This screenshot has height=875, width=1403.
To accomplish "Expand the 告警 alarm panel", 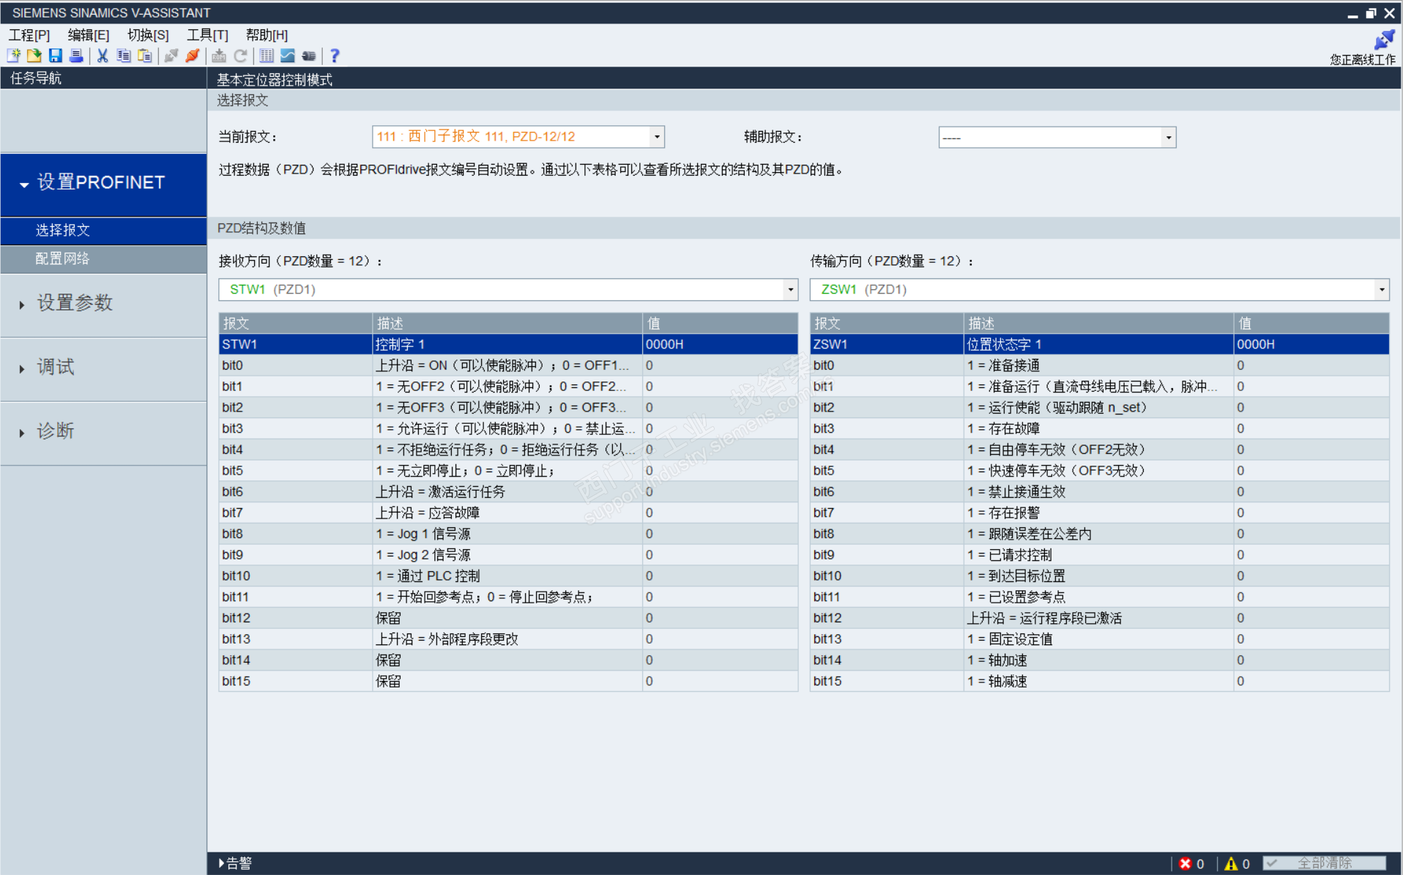I will 234,863.
